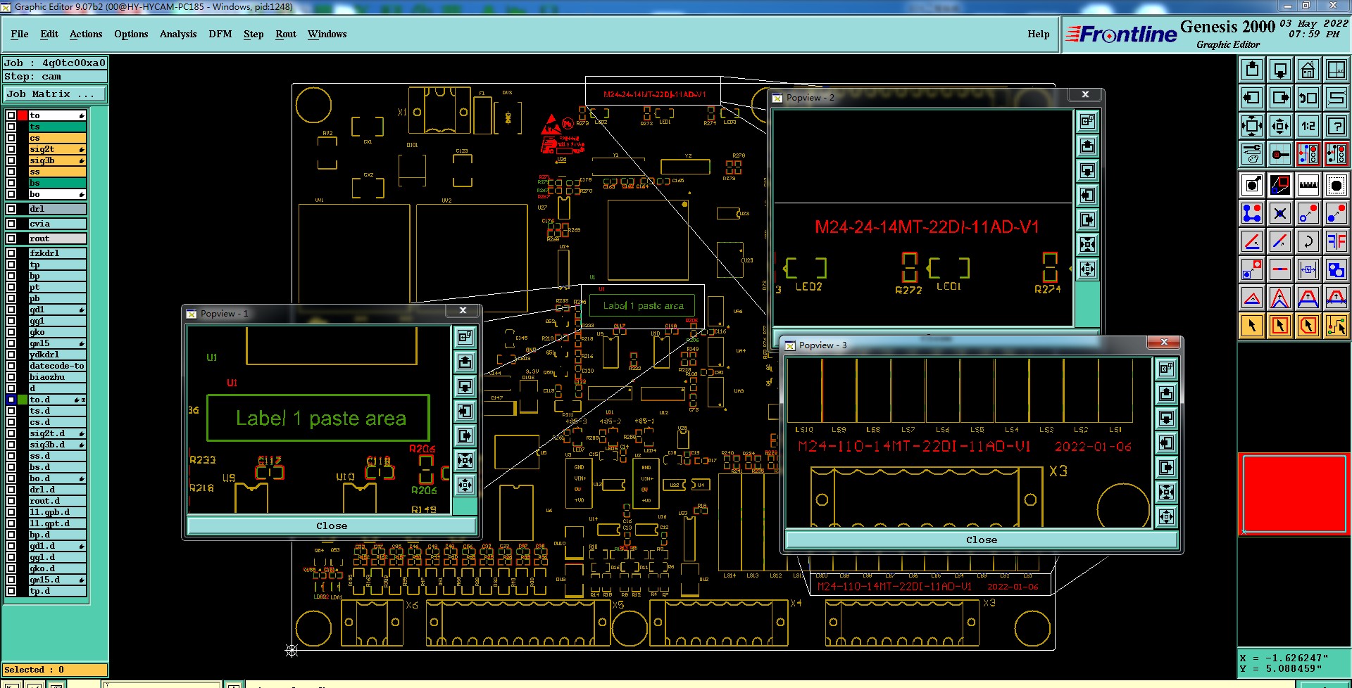Open the Edit menu
This screenshot has height=688, width=1352.
[x=49, y=34]
